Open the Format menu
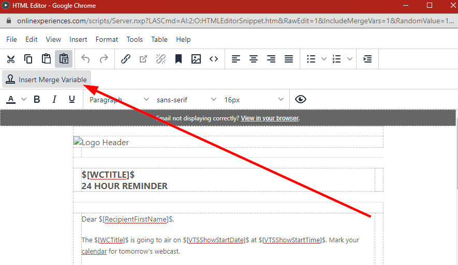Image resolution: width=458 pixels, height=265 pixels. pos(107,39)
